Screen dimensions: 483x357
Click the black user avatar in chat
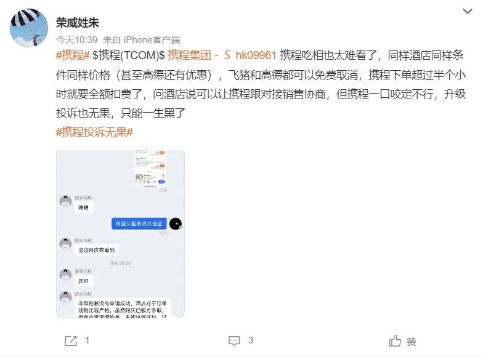click(176, 224)
